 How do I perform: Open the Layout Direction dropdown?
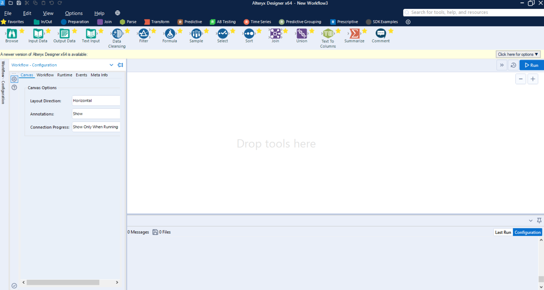(96, 101)
